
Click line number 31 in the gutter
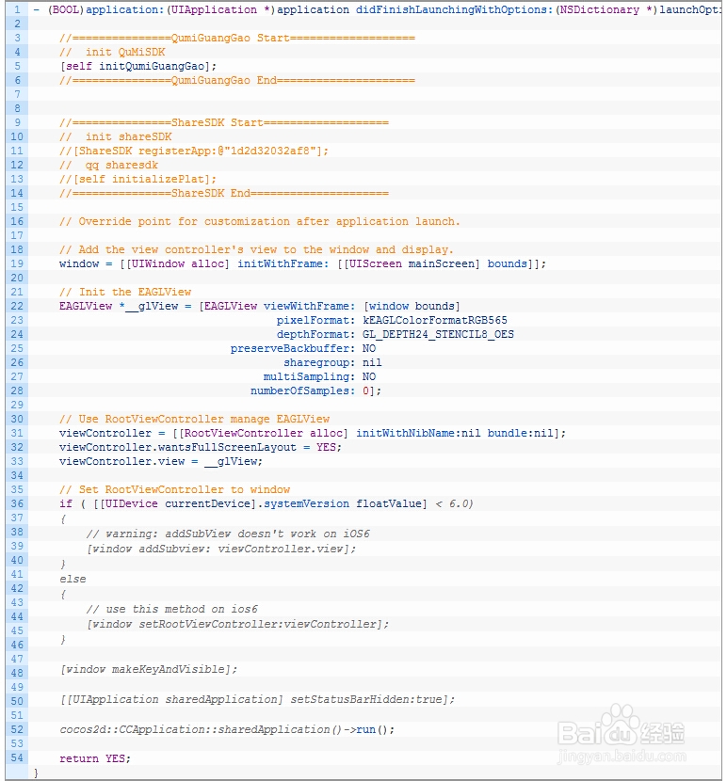pyautogui.click(x=17, y=434)
